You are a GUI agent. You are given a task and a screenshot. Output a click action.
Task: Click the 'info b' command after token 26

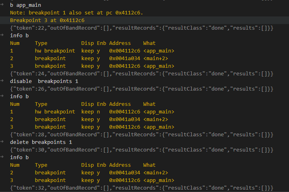click(19, 97)
